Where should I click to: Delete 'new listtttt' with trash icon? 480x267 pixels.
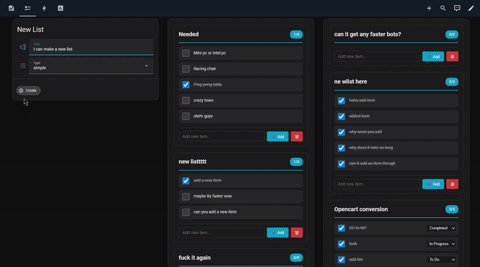pyautogui.click(x=296, y=233)
